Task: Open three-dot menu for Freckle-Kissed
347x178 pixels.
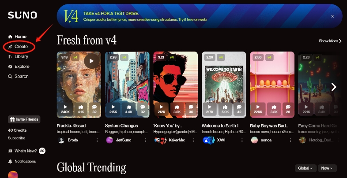Action: (97, 140)
